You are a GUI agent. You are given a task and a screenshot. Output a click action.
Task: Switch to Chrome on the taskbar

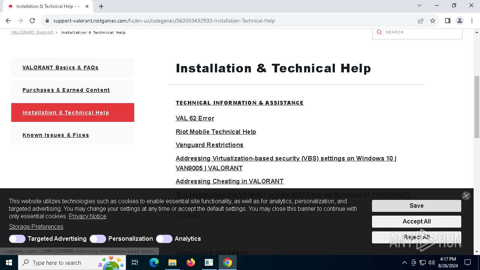pyautogui.click(x=228, y=262)
